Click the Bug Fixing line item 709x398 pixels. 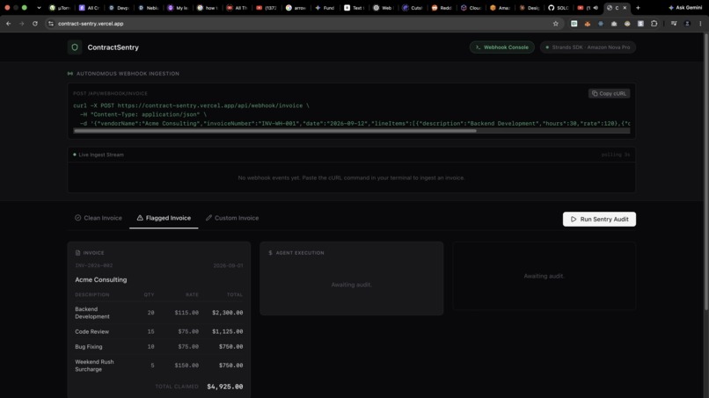158,347
